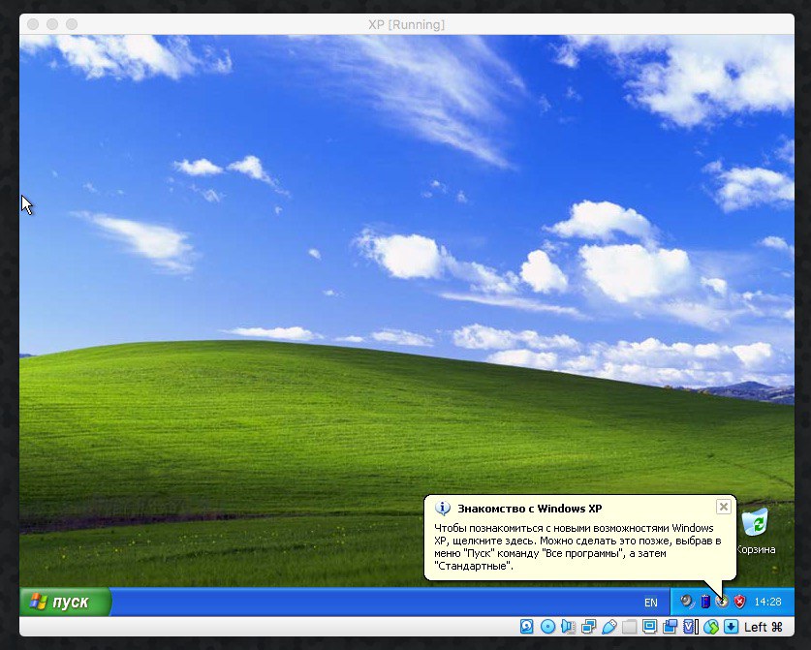This screenshot has width=811, height=650.
Task: Click the 'XP [Running]' window title
Action: point(407,25)
